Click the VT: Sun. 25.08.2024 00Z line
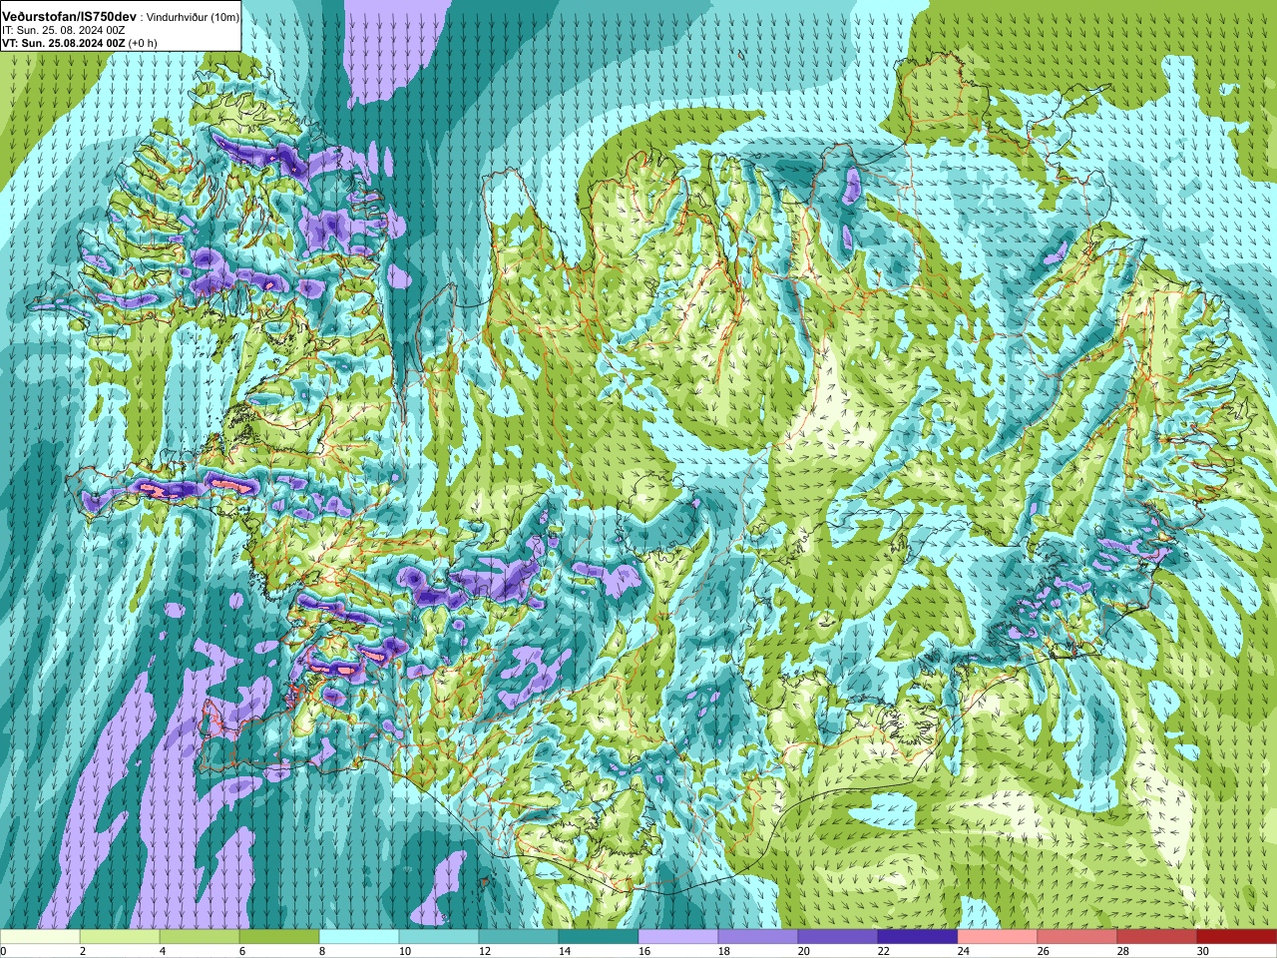Screen dimensions: 1277x958 [x=64, y=43]
